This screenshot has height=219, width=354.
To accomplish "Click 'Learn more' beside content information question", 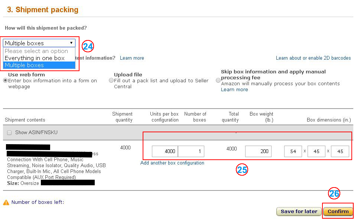I will click(x=132, y=58).
